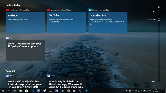This screenshot has width=166, height=93.
Task: Click the network tray icon
Action: [x=148, y=91]
